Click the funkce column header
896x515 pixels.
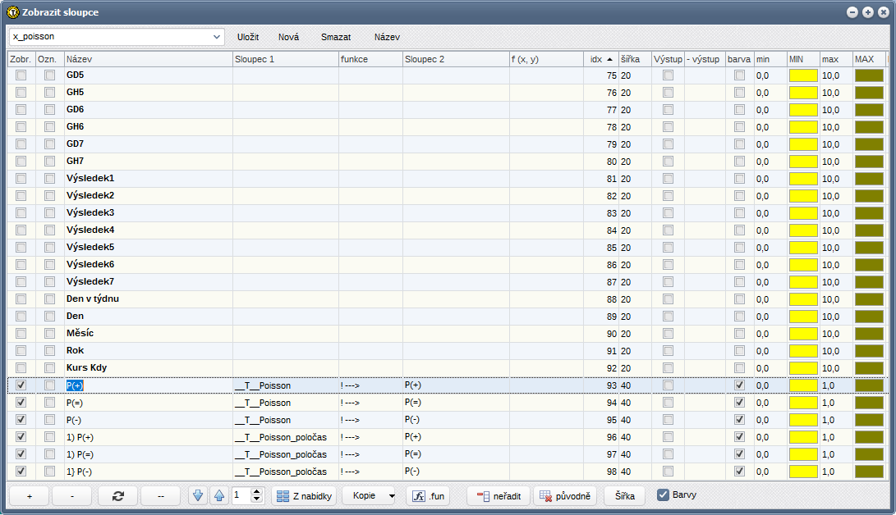click(x=370, y=59)
